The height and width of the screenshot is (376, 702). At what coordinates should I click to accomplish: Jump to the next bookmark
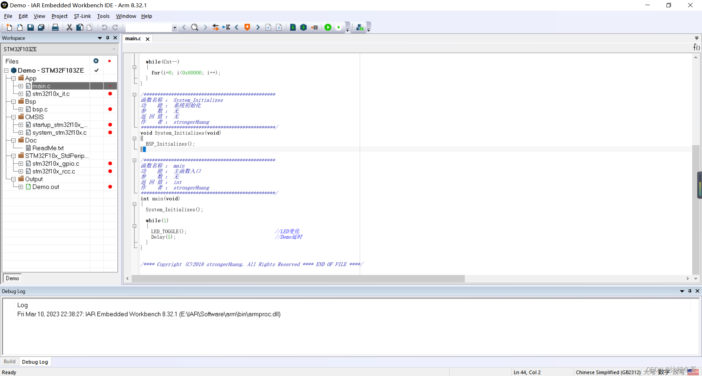(258, 27)
